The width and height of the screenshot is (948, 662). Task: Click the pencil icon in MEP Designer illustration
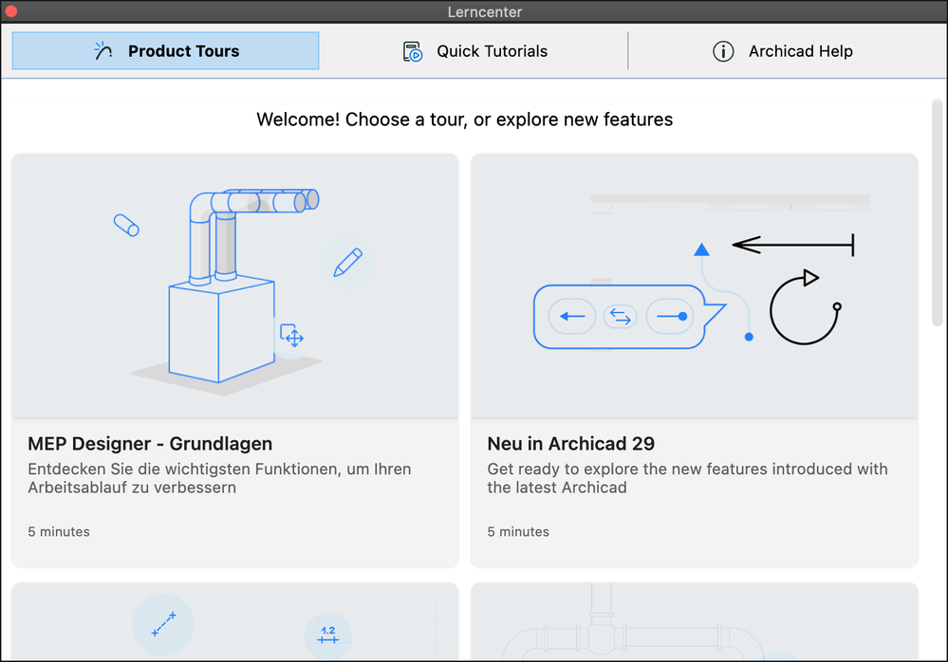click(x=346, y=263)
